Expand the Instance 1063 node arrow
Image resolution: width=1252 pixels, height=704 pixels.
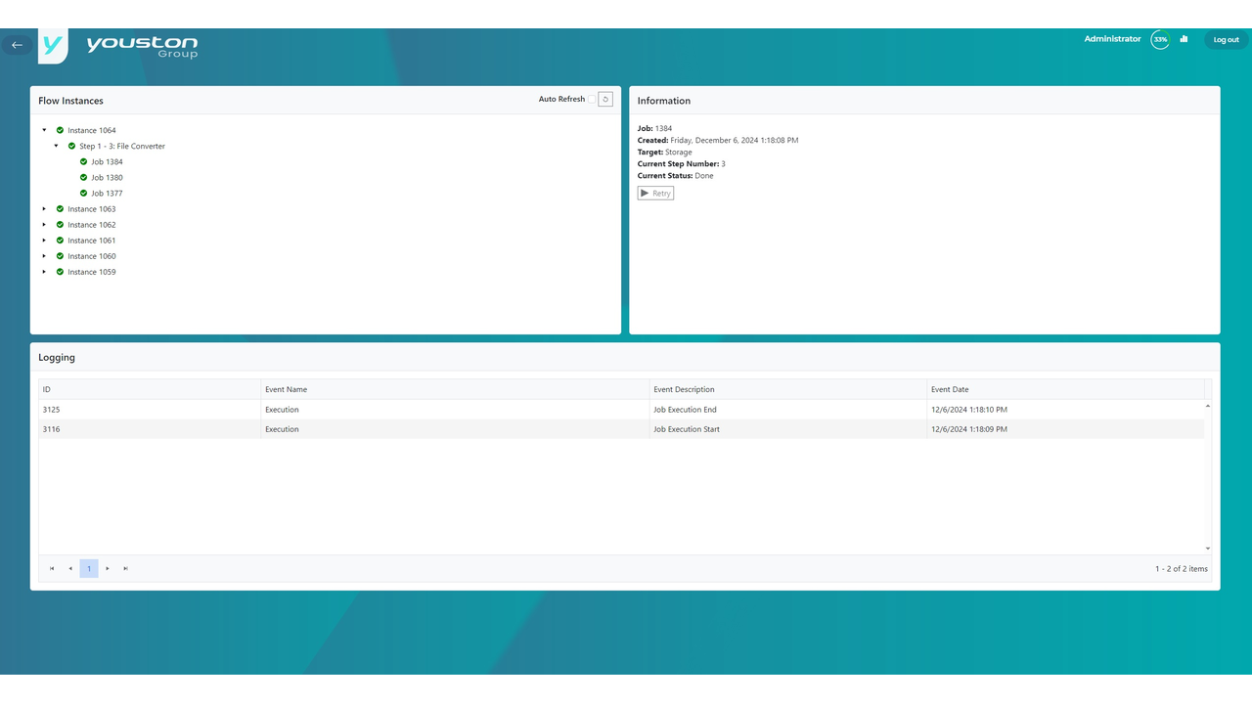tap(44, 208)
